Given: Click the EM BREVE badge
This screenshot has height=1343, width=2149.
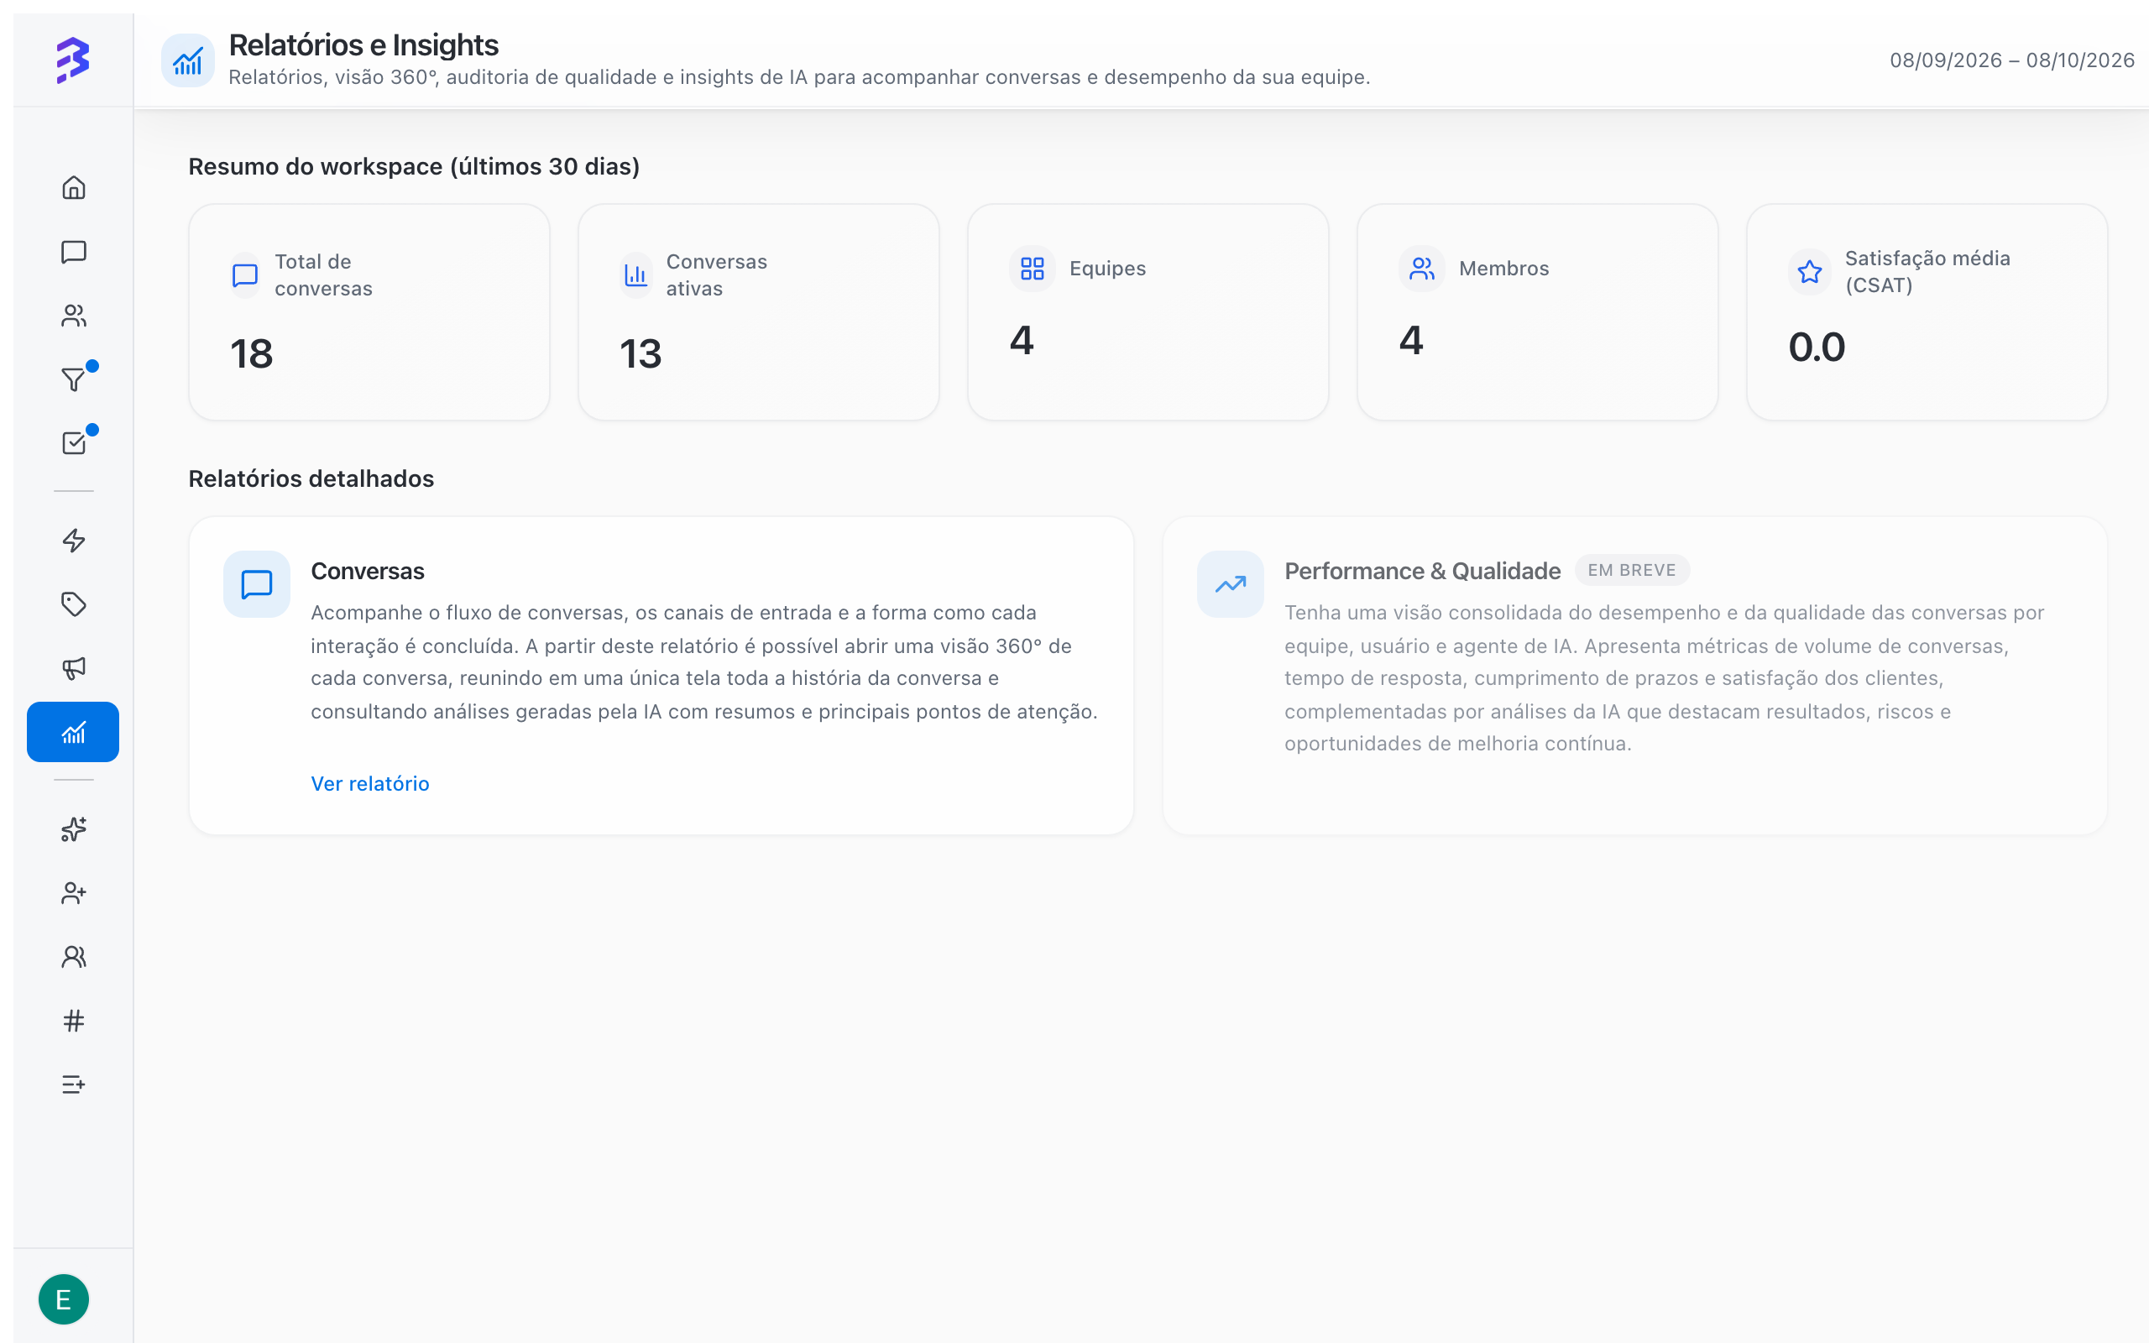Looking at the screenshot, I should (x=1631, y=570).
